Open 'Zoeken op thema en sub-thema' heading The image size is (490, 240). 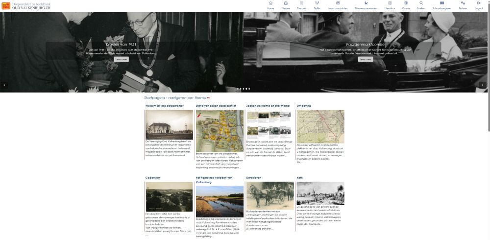[268, 106]
